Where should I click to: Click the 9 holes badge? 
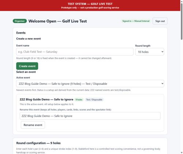click(79, 99)
